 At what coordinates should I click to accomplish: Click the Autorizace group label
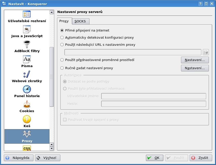[x=73, y=75]
